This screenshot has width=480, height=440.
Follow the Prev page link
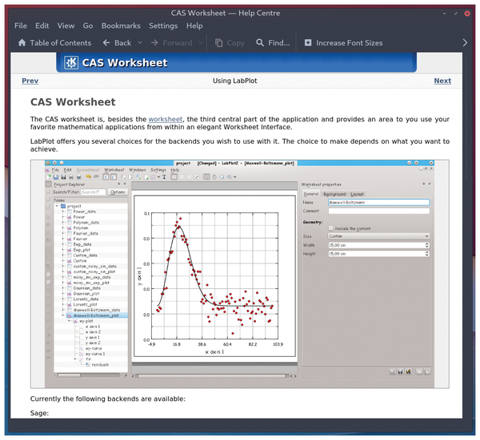pyautogui.click(x=30, y=81)
